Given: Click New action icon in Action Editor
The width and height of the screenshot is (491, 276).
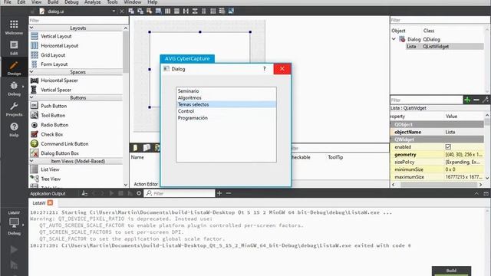Looking at the screenshot, I should click(x=135, y=148).
